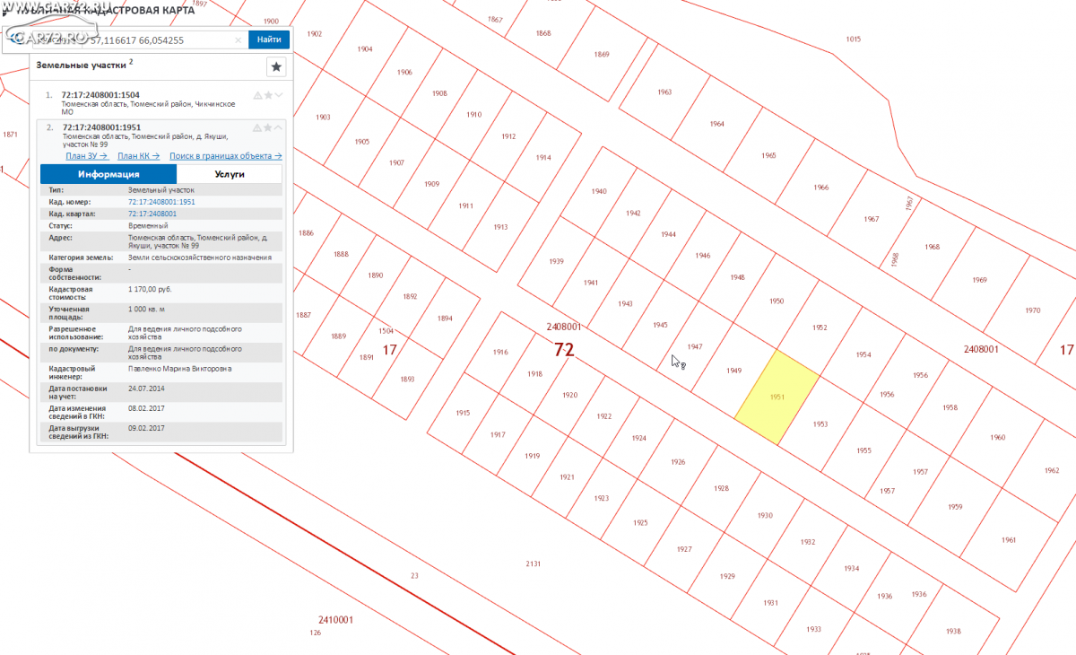The width and height of the screenshot is (1076, 655).
Task: Select parcel 1902 on the map
Action: [314, 34]
